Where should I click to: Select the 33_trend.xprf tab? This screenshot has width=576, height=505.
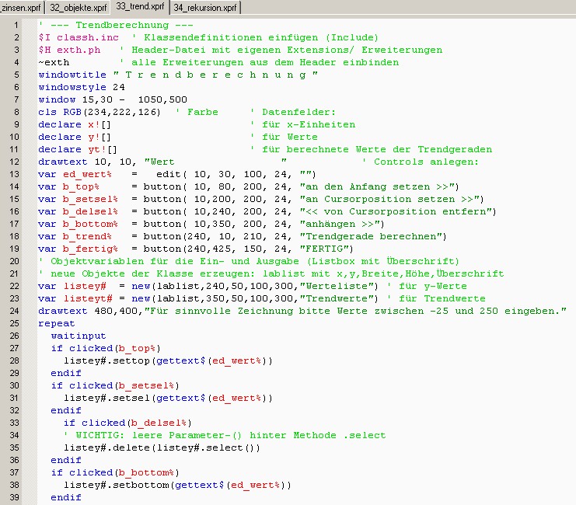click(140, 7)
